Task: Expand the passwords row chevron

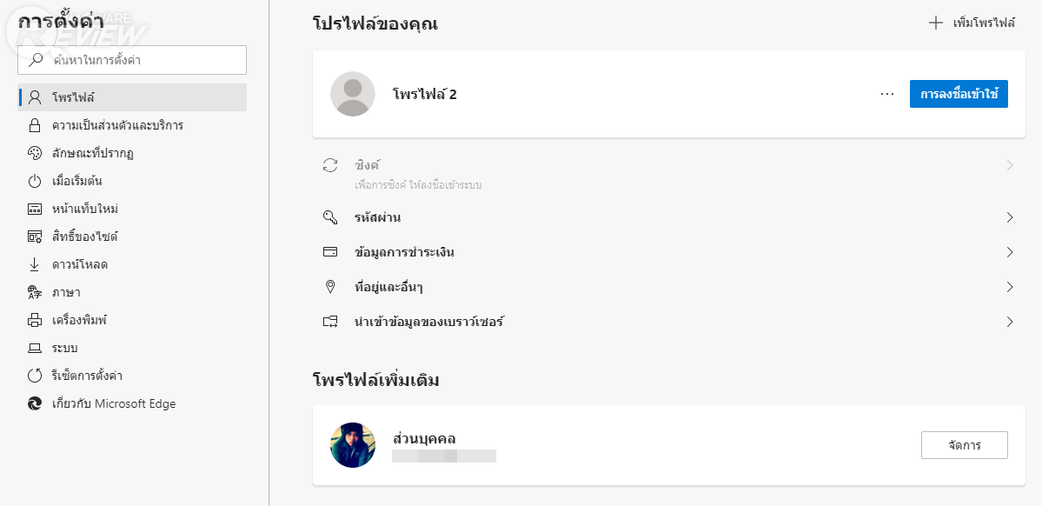Action: click(1010, 217)
